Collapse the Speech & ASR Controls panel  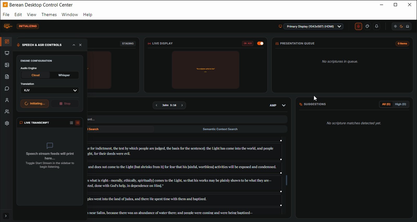[74, 45]
